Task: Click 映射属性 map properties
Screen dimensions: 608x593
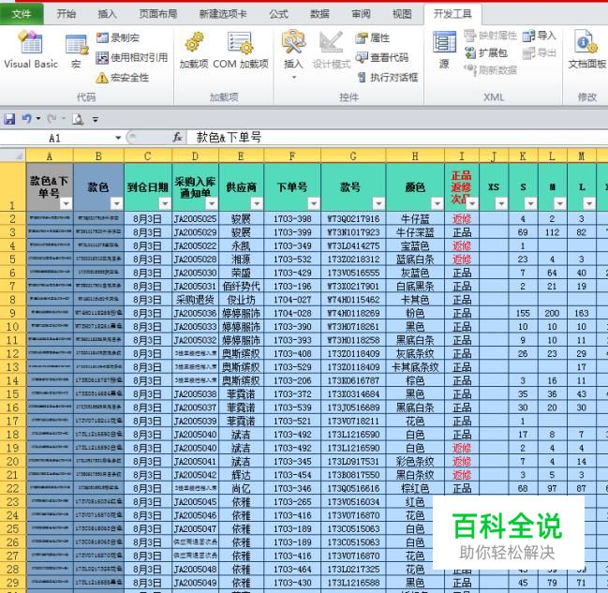Action: pyautogui.click(x=491, y=36)
